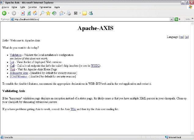Go to Home page icon
The image size is (194, 140).
point(35,13)
